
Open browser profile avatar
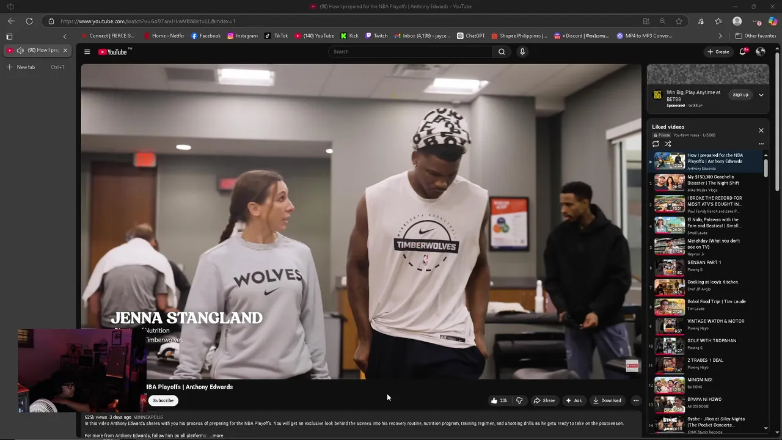(x=737, y=21)
